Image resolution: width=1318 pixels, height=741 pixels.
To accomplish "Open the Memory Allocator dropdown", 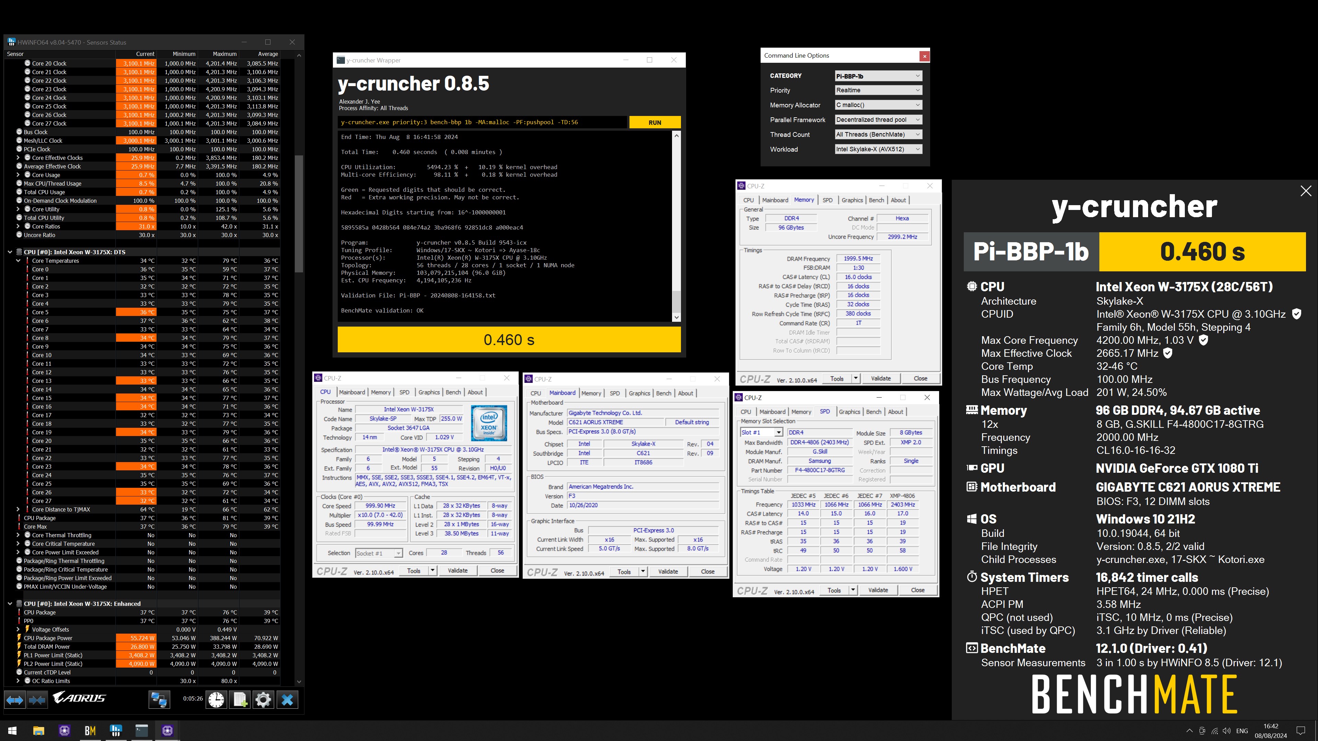I will tap(878, 105).
